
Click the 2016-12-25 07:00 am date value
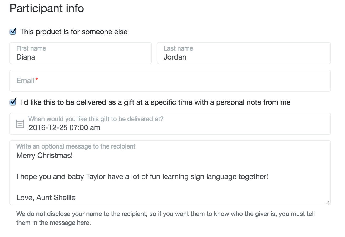(65, 128)
